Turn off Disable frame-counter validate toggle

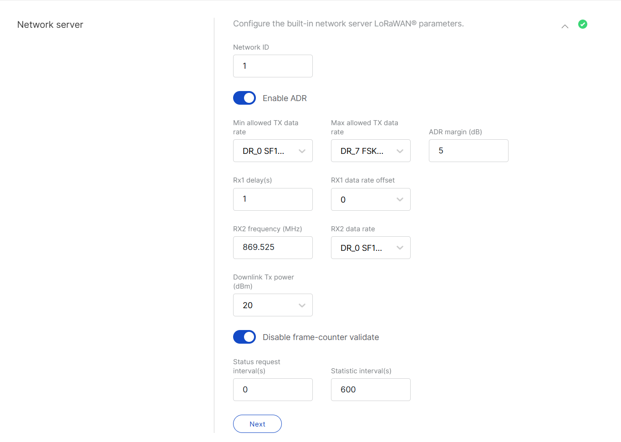click(244, 337)
